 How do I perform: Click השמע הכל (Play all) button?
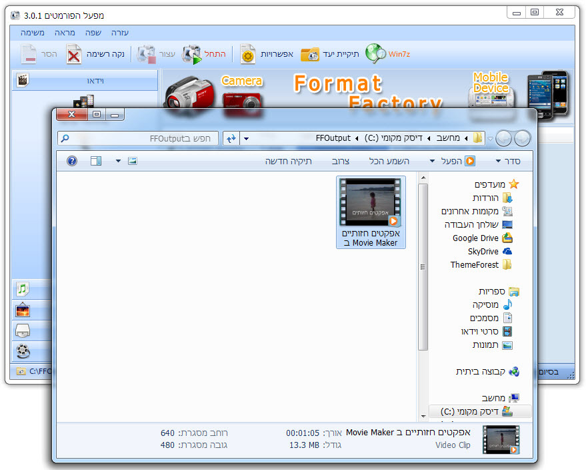click(389, 161)
